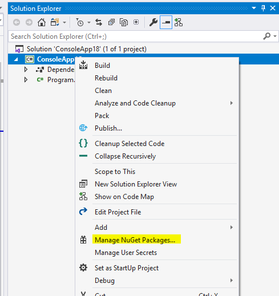This screenshot has width=279, height=296.
Task: Select Pack from context menu
Action: 102,116
